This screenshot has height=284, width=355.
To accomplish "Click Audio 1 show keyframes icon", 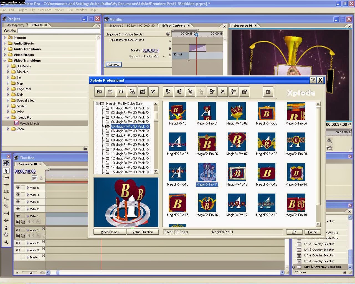I will tap(23, 236).
